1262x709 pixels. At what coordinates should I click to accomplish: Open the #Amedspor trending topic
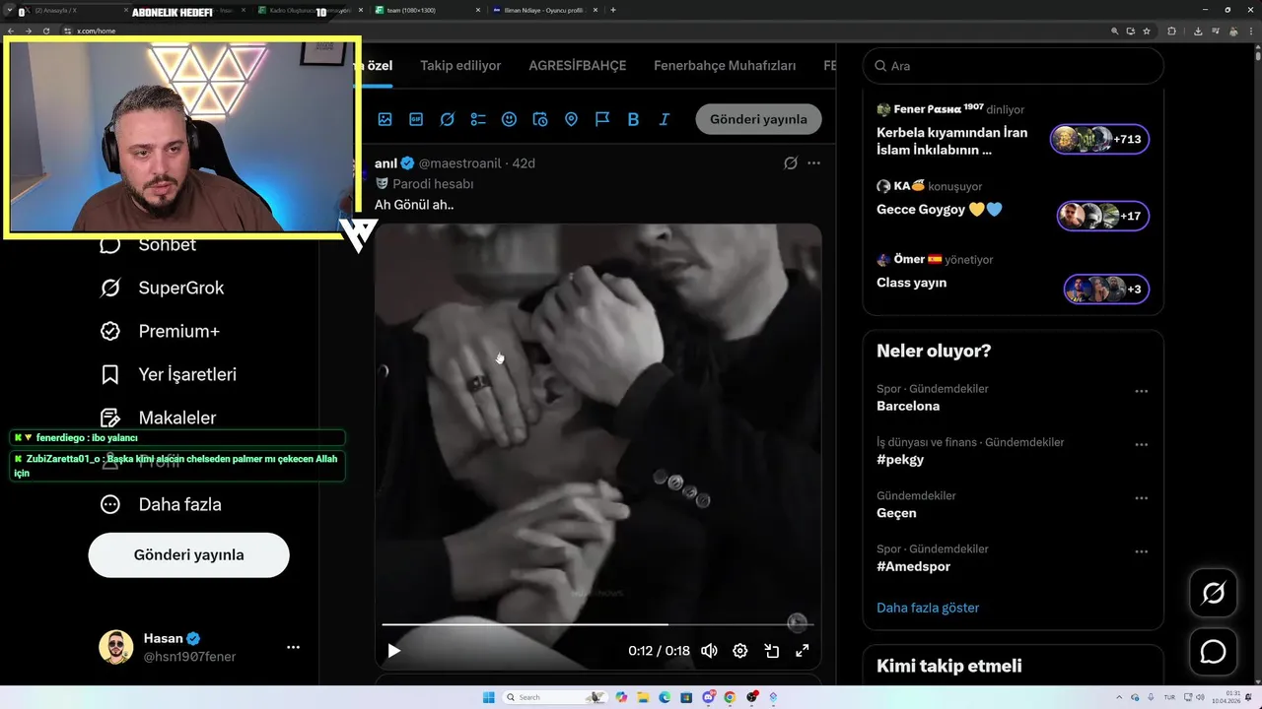tap(913, 566)
